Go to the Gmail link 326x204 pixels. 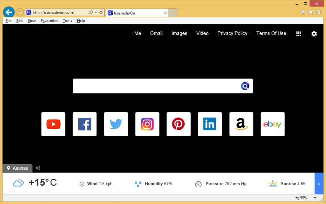pyautogui.click(x=156, y=33)
